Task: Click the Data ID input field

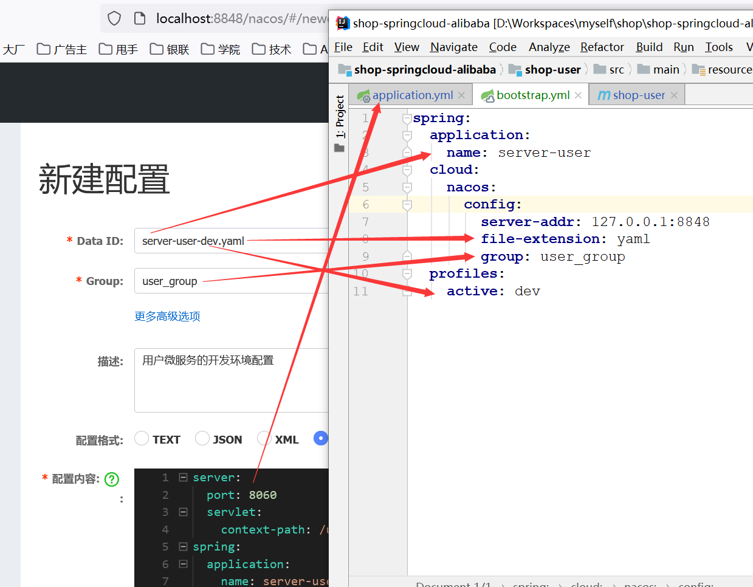Action: (231, 241)
